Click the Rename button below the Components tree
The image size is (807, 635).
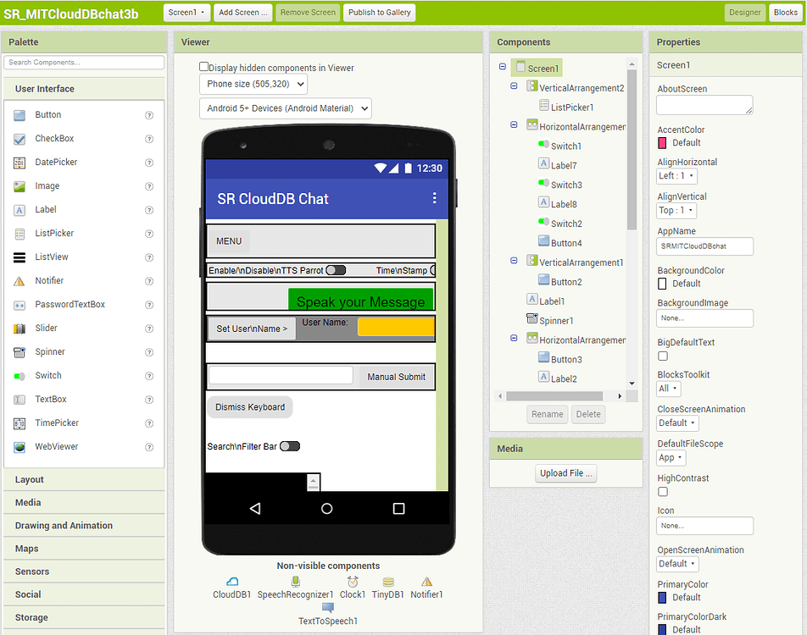547,414
